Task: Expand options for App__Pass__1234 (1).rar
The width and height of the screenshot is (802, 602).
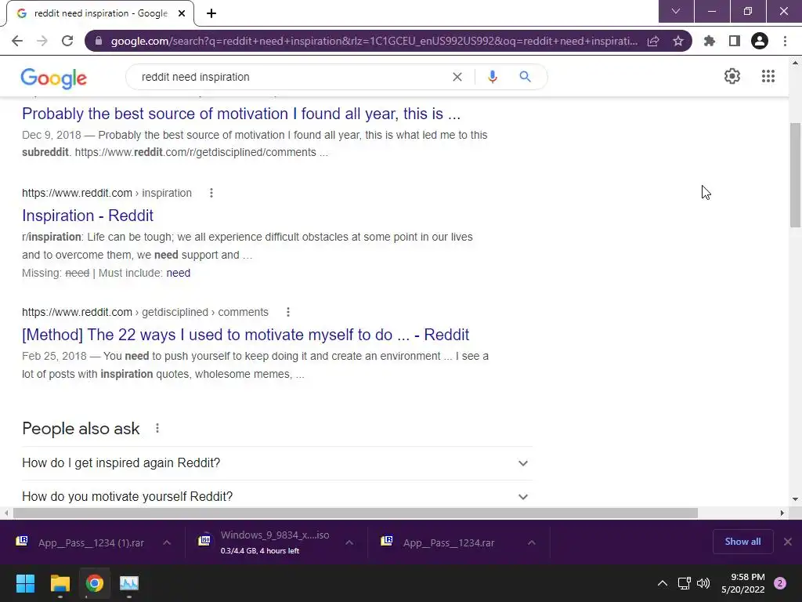Action: [x=167, y=542]
